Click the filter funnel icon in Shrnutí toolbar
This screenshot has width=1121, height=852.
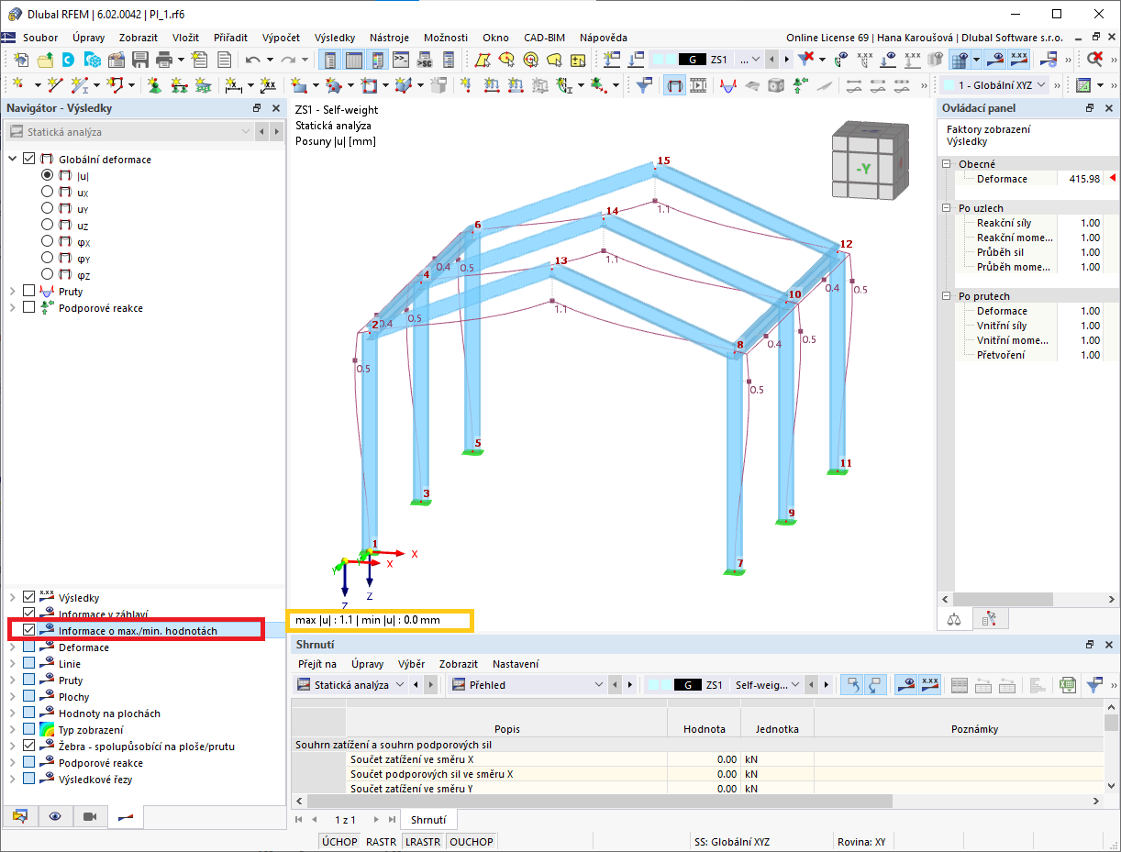click(1095, 685)
